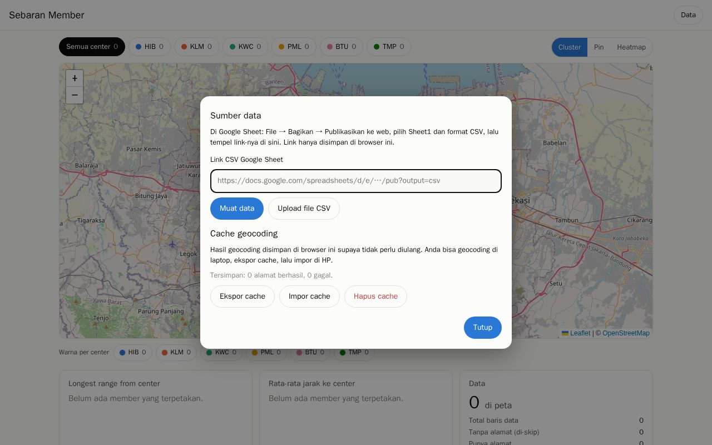Click Ekspor cache button

(243, 296)
